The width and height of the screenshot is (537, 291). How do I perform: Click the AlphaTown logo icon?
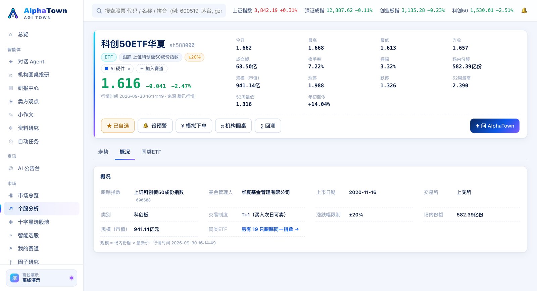(x=13, y=13)
